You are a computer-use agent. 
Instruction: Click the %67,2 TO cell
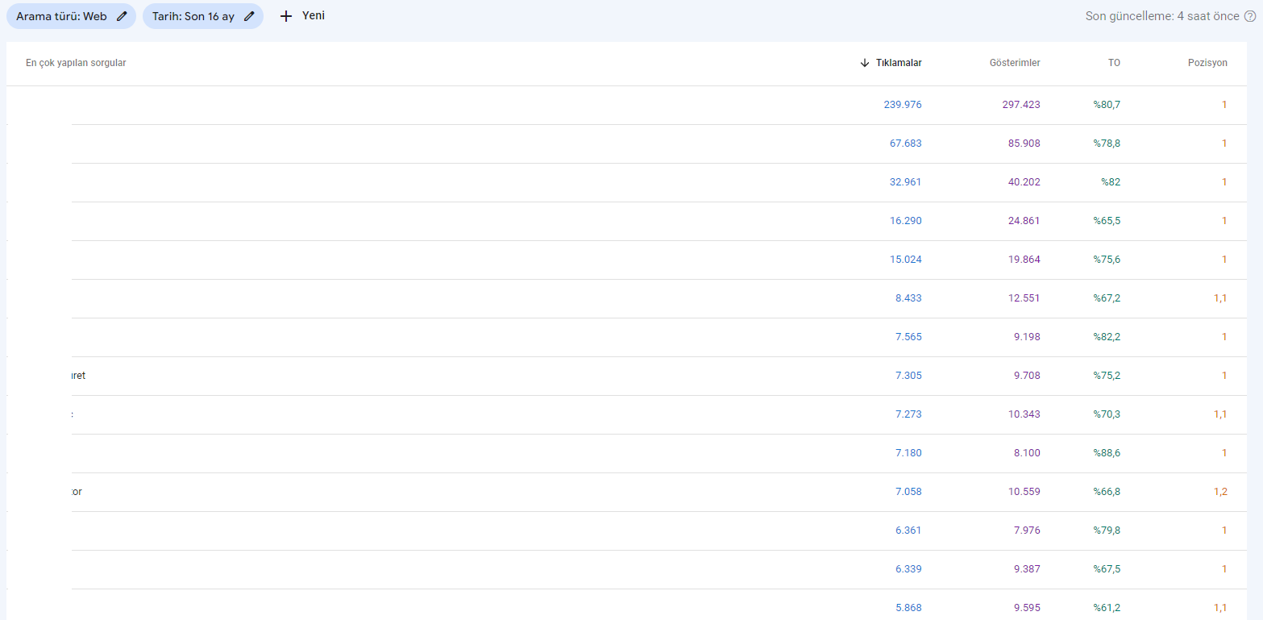pyautogui.click(x=1107, y=298)
